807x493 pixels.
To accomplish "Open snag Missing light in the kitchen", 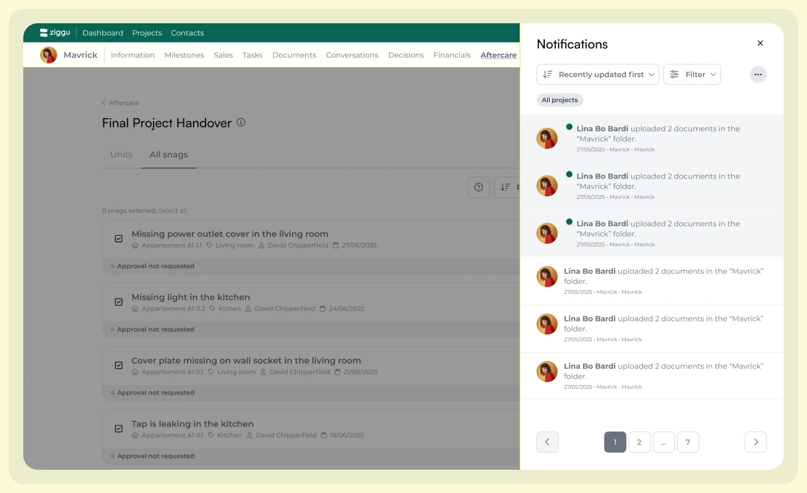I will coord(191,297).
